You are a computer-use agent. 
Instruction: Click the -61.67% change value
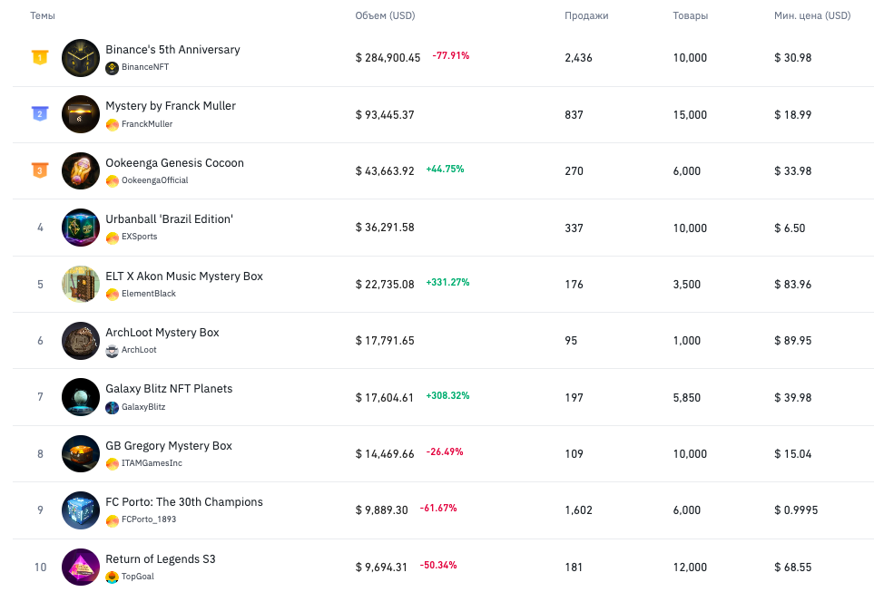click(438, 508)
